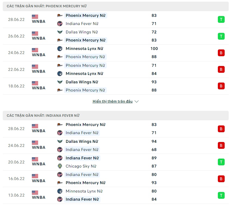This screenshot has width=232, height=205.
Task: Click green T result badge for 26.06.22 match
Action: point(221,36)
